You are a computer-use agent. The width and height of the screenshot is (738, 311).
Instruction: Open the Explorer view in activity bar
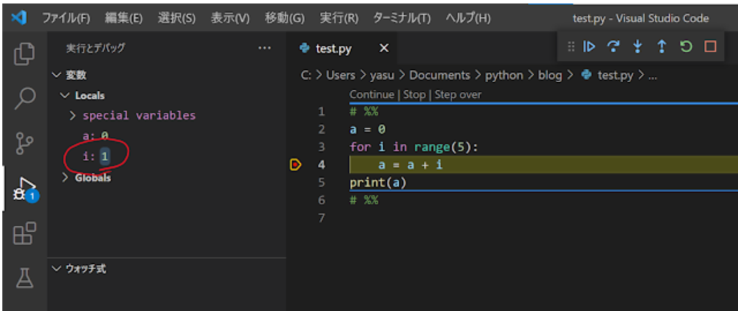(24, 53)
